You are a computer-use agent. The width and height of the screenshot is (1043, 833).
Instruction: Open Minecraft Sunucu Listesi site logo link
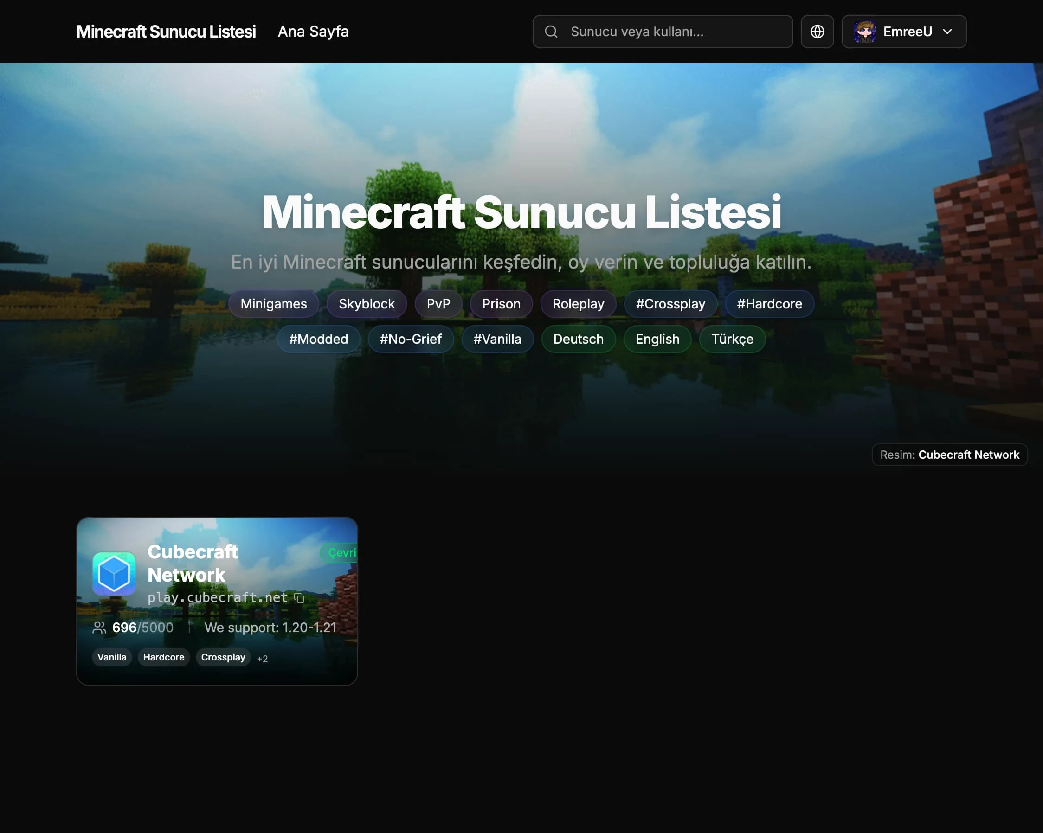(x=166, y=32)
